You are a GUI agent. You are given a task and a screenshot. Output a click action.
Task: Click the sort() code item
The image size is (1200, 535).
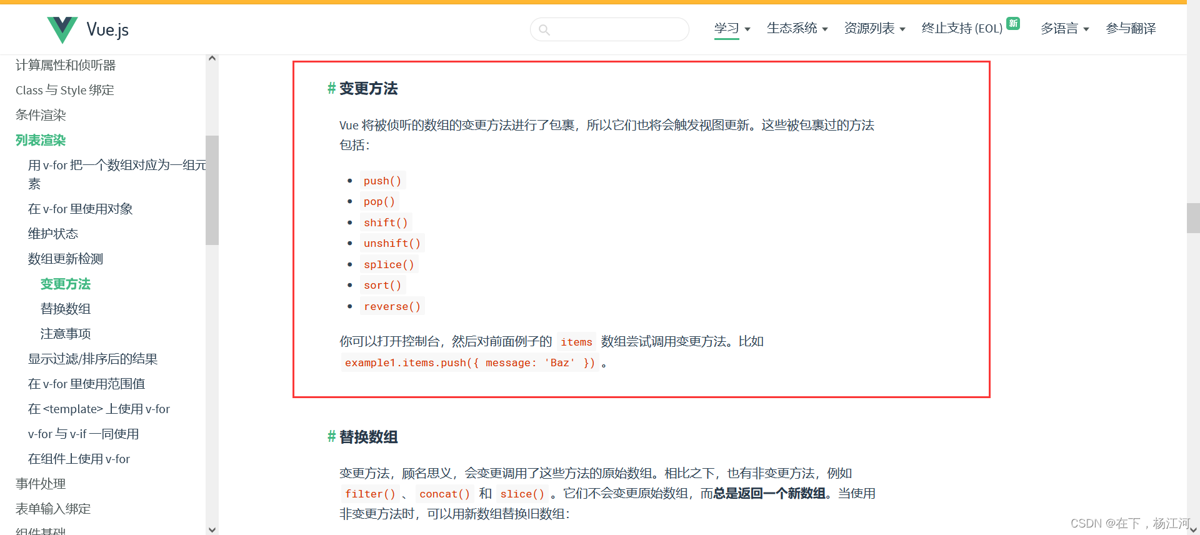pos(382,285)
